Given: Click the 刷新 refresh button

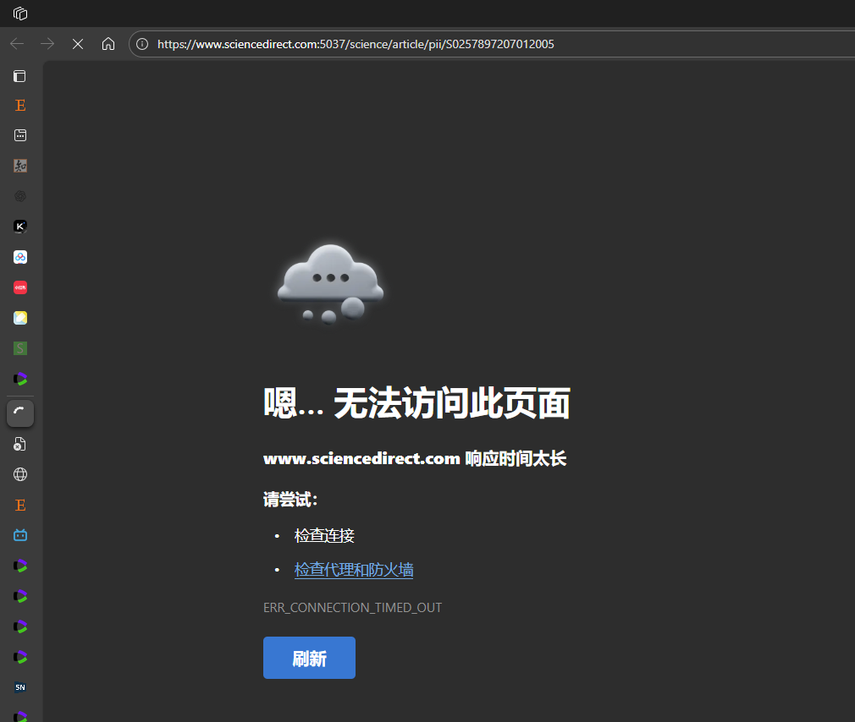Looking at the screenshot, I should [x=309, y=658].
